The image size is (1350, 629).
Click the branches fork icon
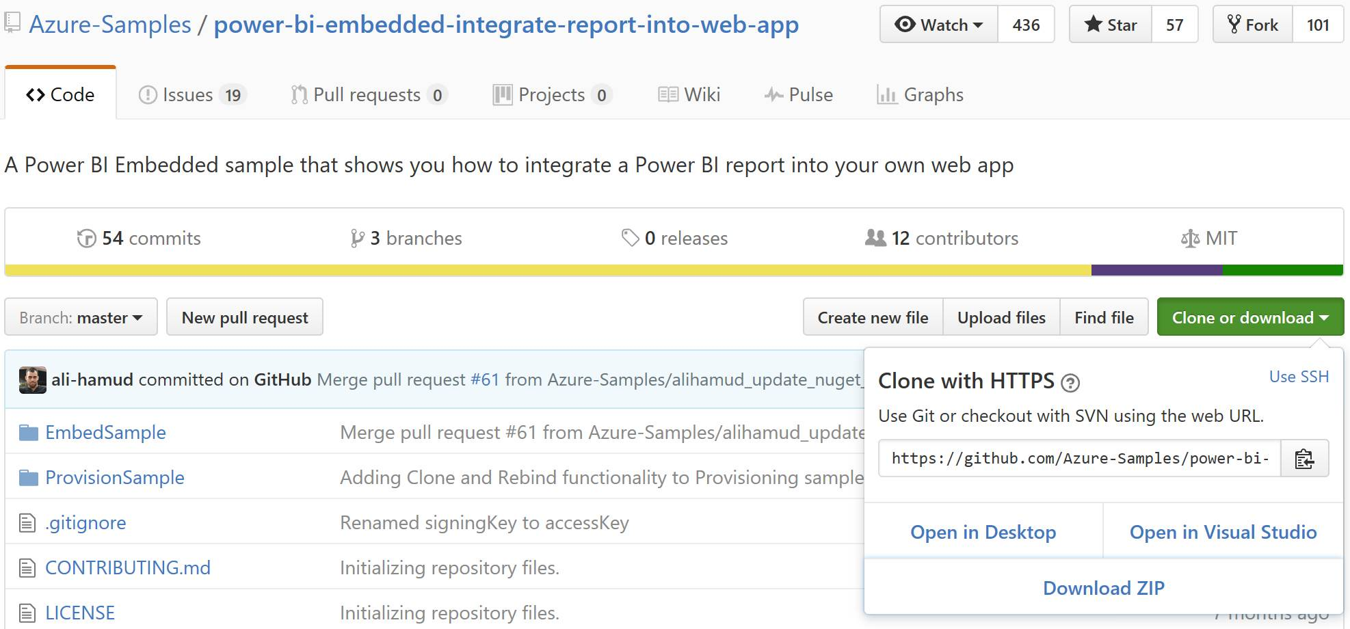357,239
